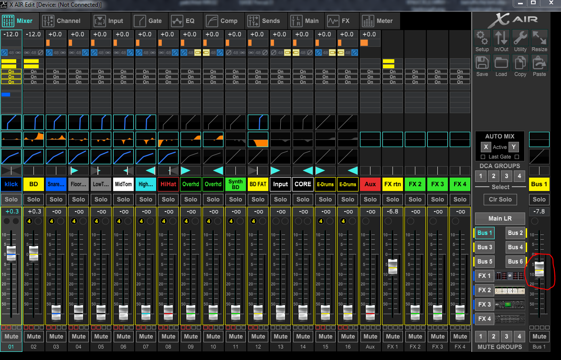The image size is (561, 360).
Task: Click the -6.8 level value on FX rtn
Action: coord(392,212)
